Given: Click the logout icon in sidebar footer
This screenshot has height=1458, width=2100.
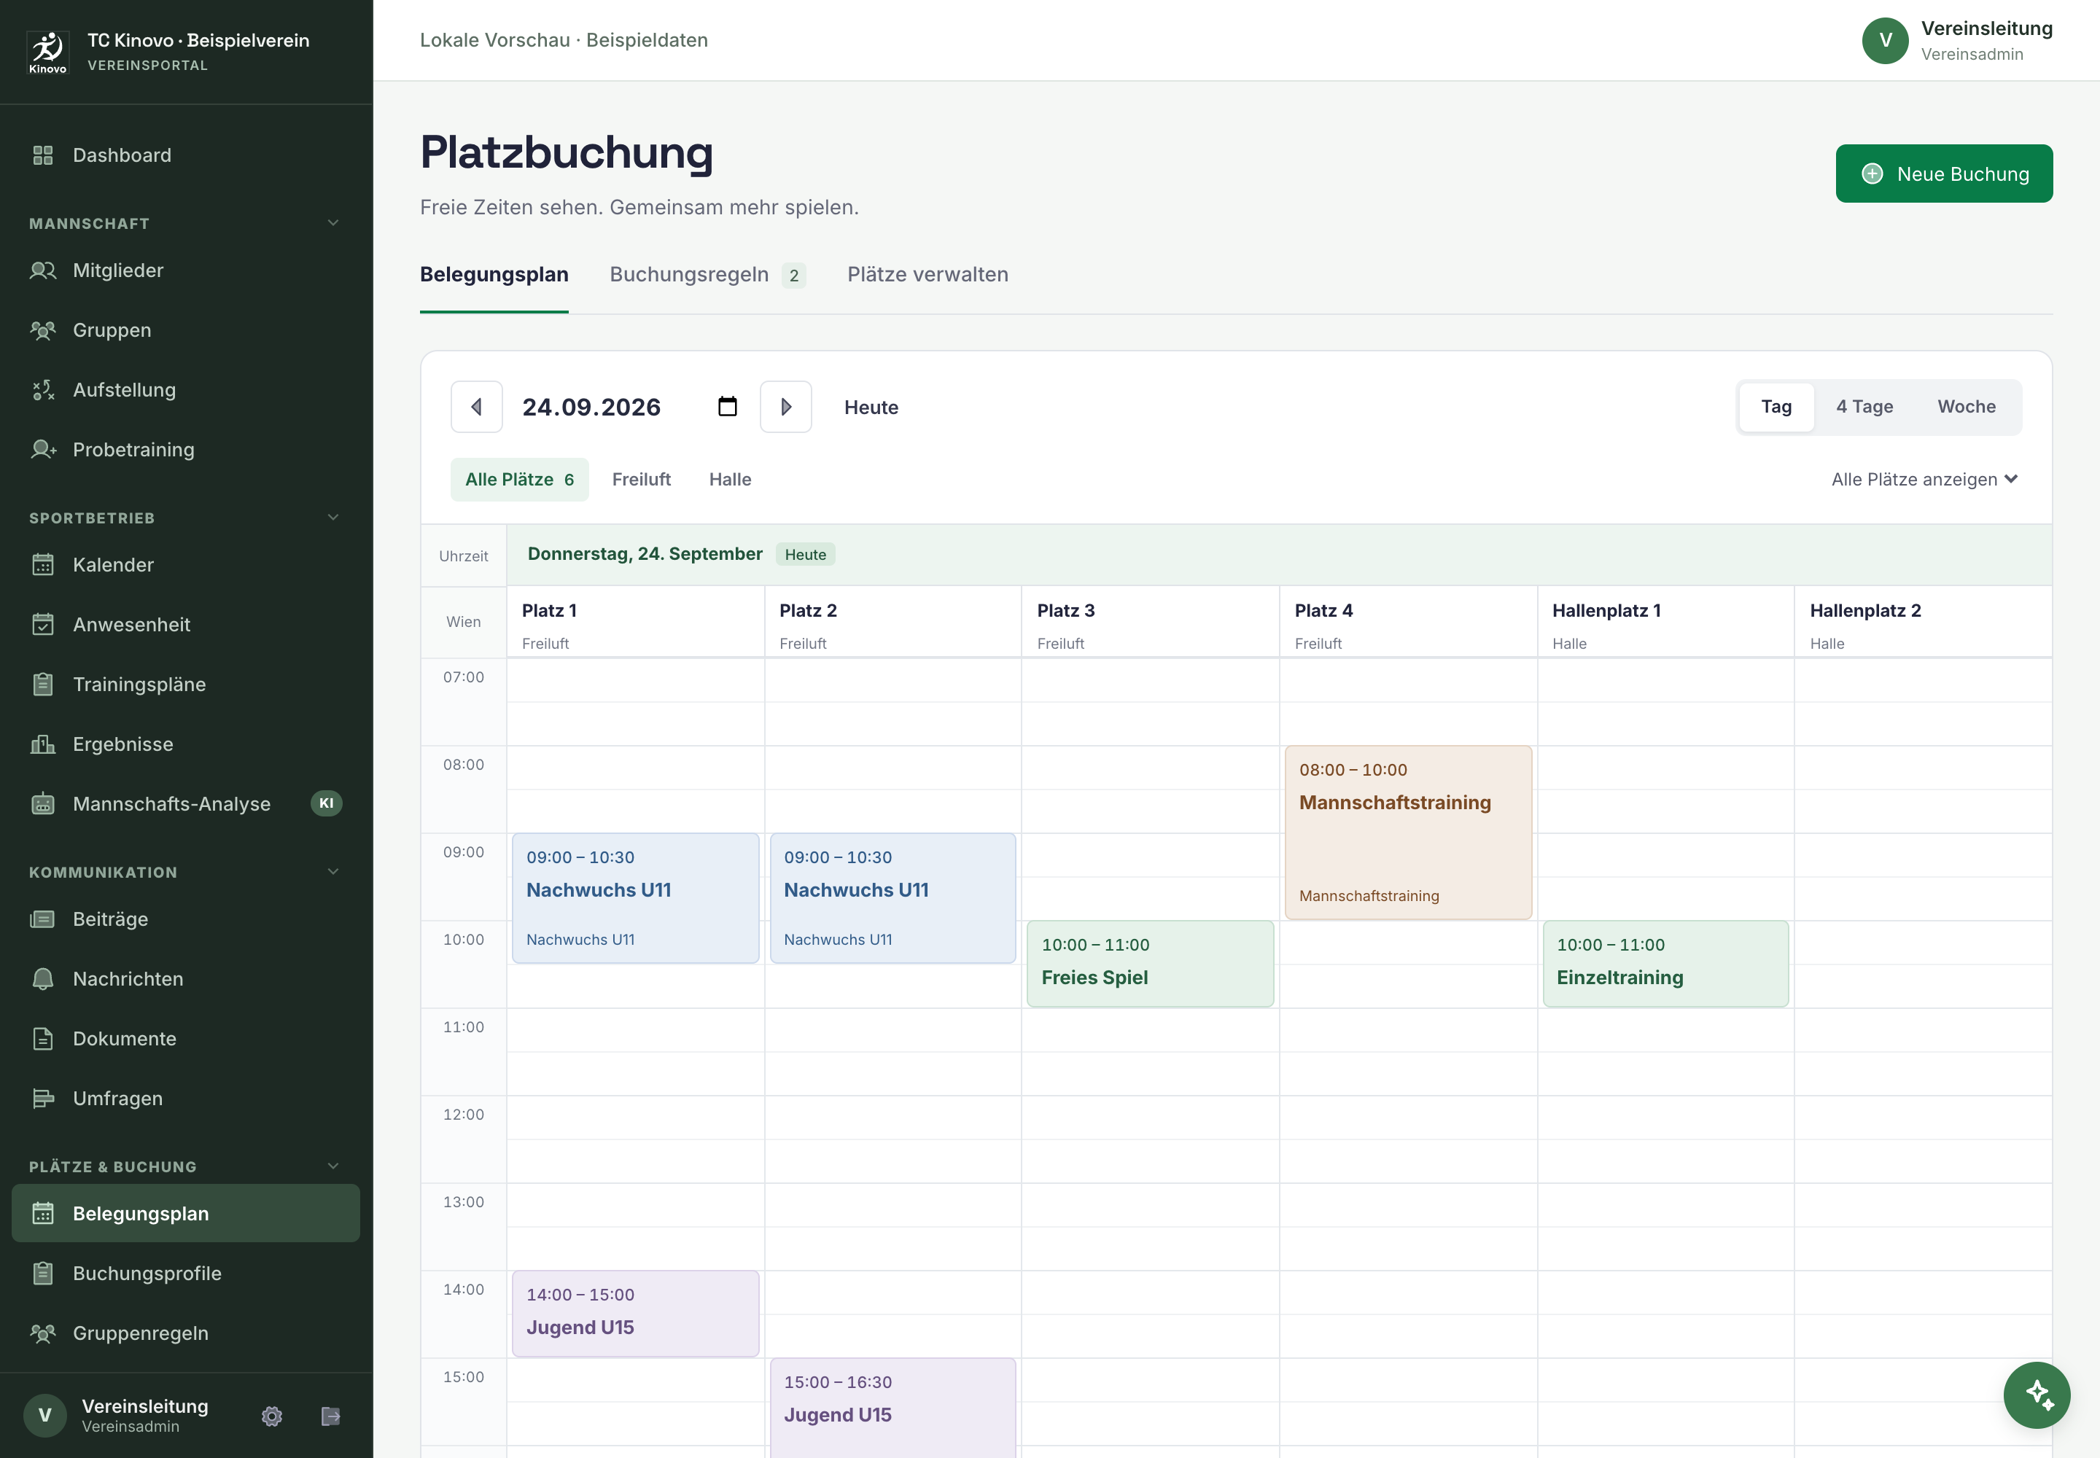Looking at the screenshot, I should click(331, 1416).
